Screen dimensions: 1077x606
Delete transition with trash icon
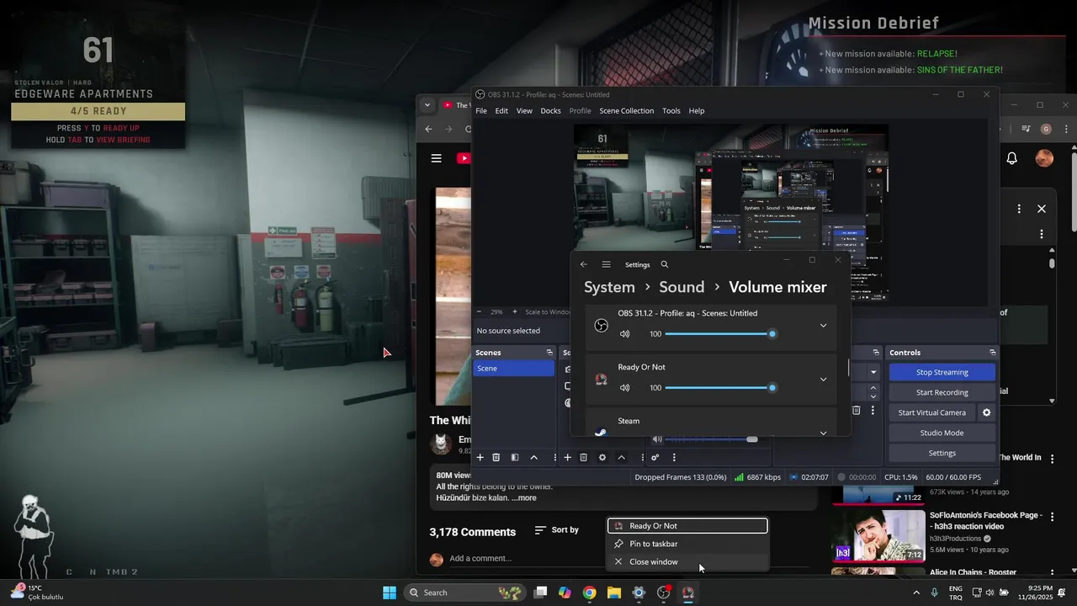[x=857, y=411]
